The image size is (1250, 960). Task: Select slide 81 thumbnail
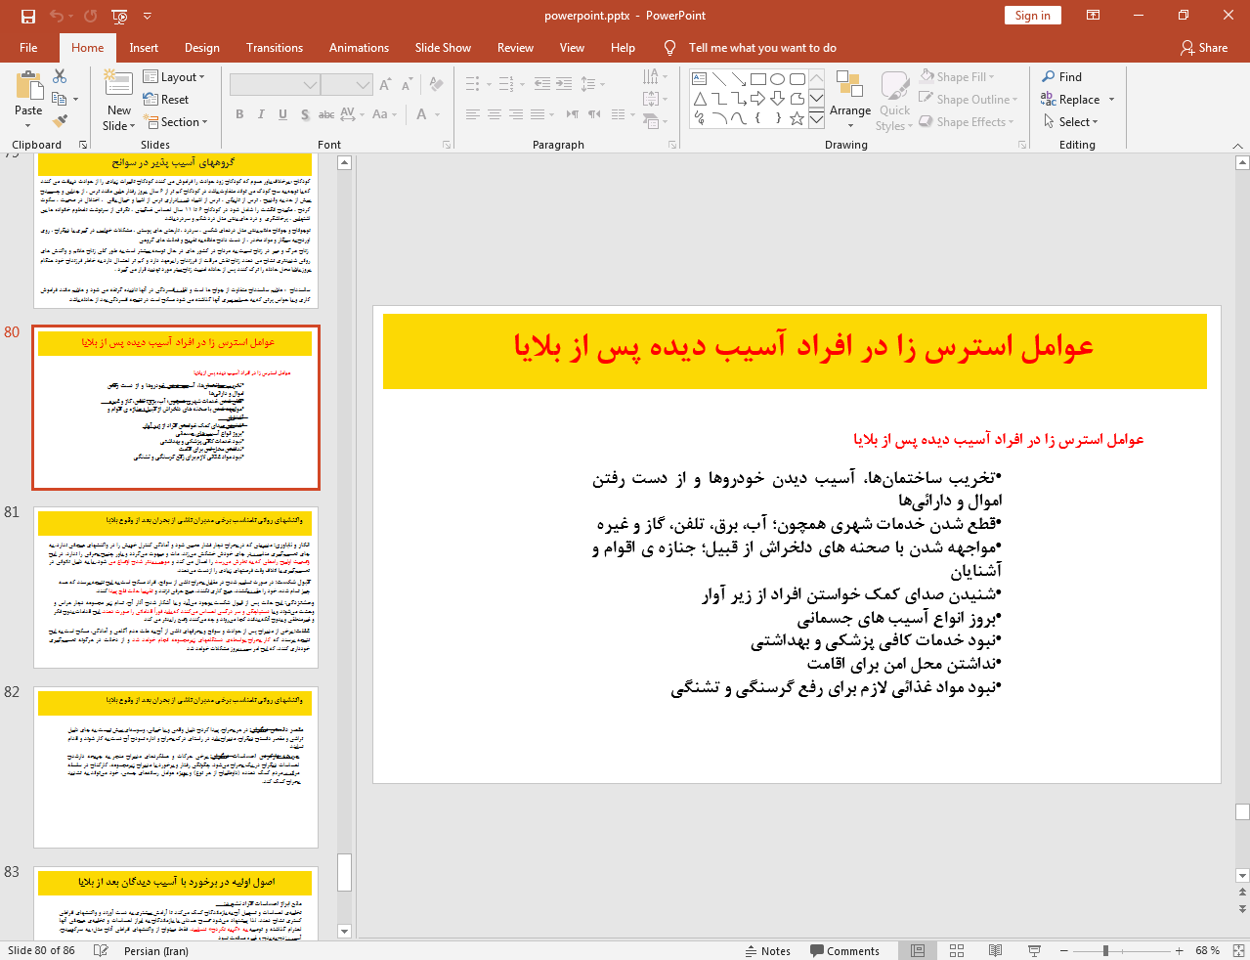[176, 587]
